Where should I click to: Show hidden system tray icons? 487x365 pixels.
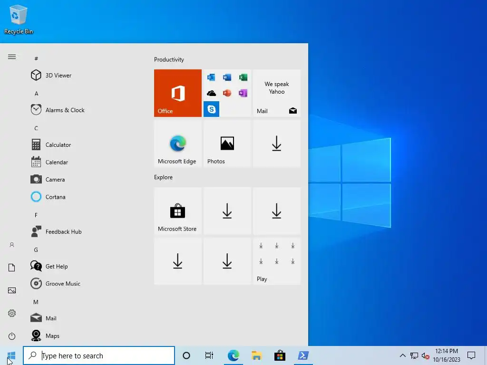click(402, 355)
